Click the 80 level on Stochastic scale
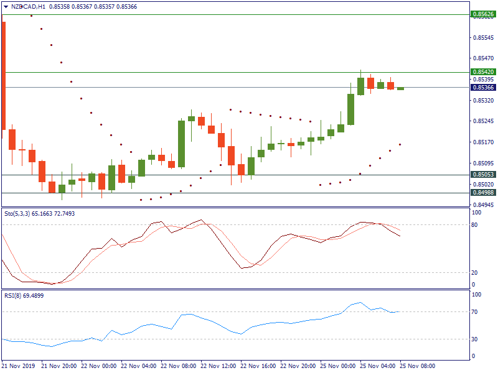Viewport: 498px width, 373px height. tap(476, 224)
